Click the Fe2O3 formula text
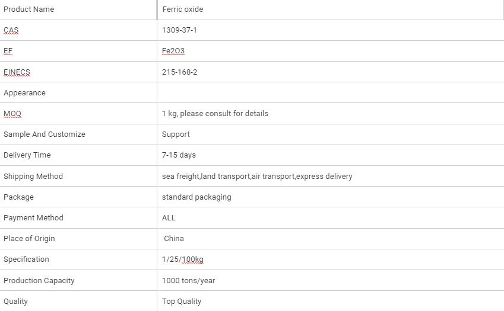Image resolution: width=504 pixels, height=311 pixels. pos(173,51)
